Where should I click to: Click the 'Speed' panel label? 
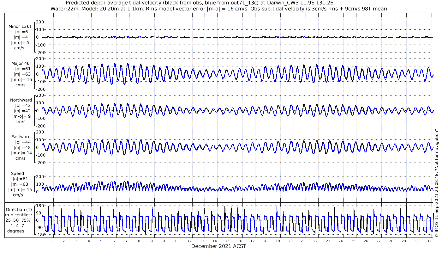pyautogui.click(x=17, y=173)
